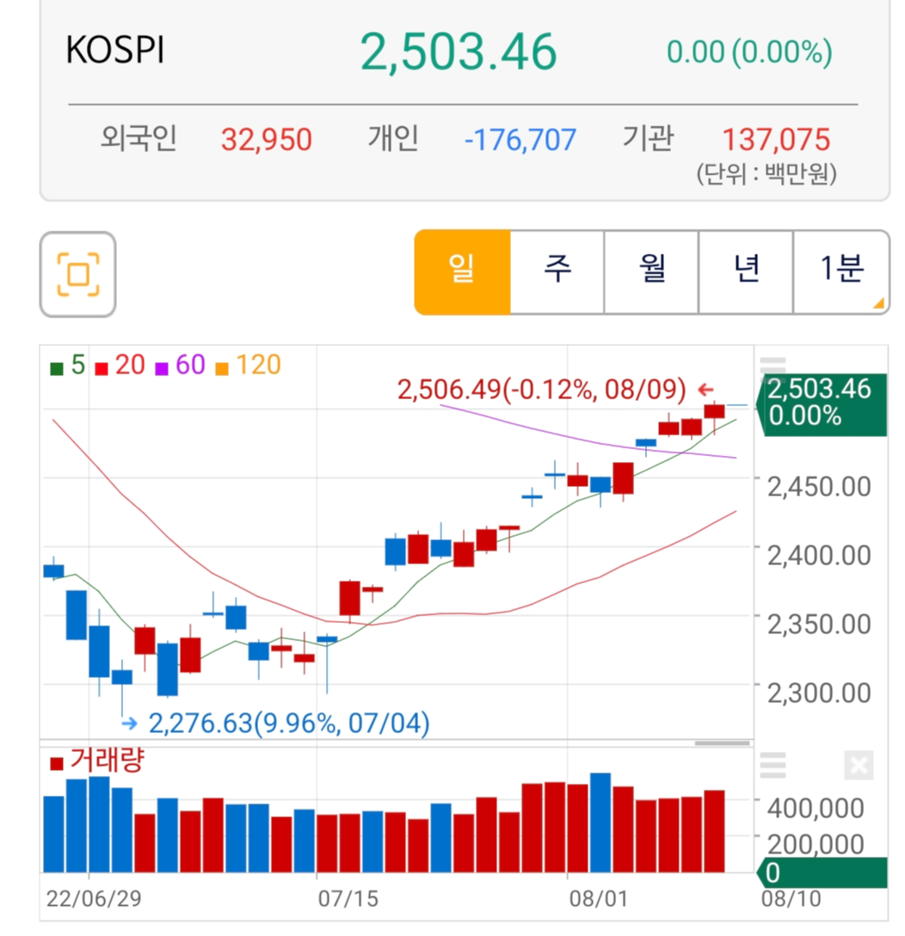Click the 22/06/29 date axis label
This screenshot has height=936, width=905.
94,898
